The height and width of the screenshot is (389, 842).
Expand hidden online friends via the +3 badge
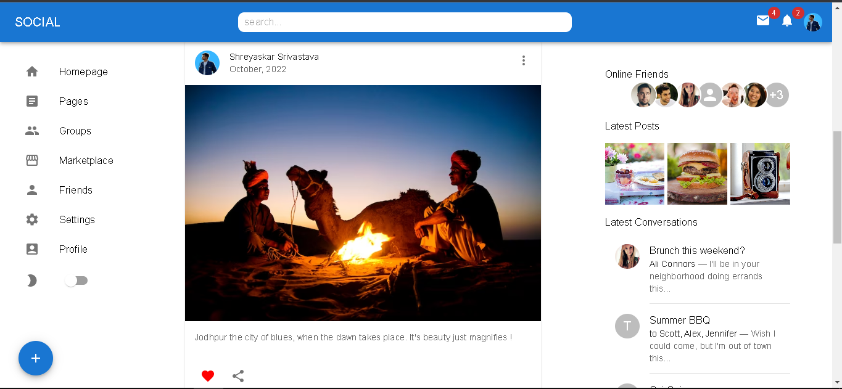pyautogui.click(x=777, y=95)
